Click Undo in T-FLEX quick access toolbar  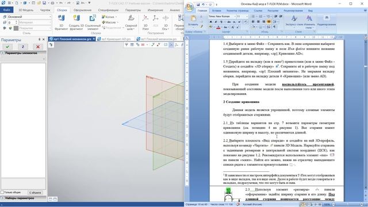61,3
